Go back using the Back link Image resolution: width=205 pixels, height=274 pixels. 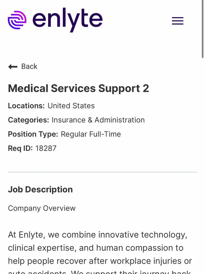click(x=29, y=67)
